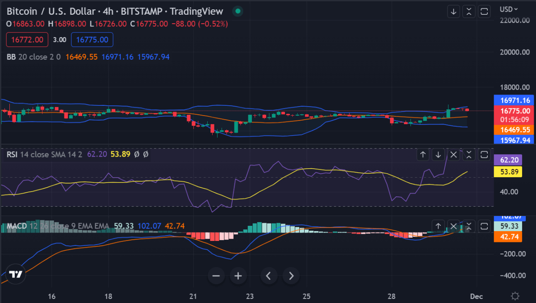Click the -200.00 MACD axis value

tap(514, 253)
